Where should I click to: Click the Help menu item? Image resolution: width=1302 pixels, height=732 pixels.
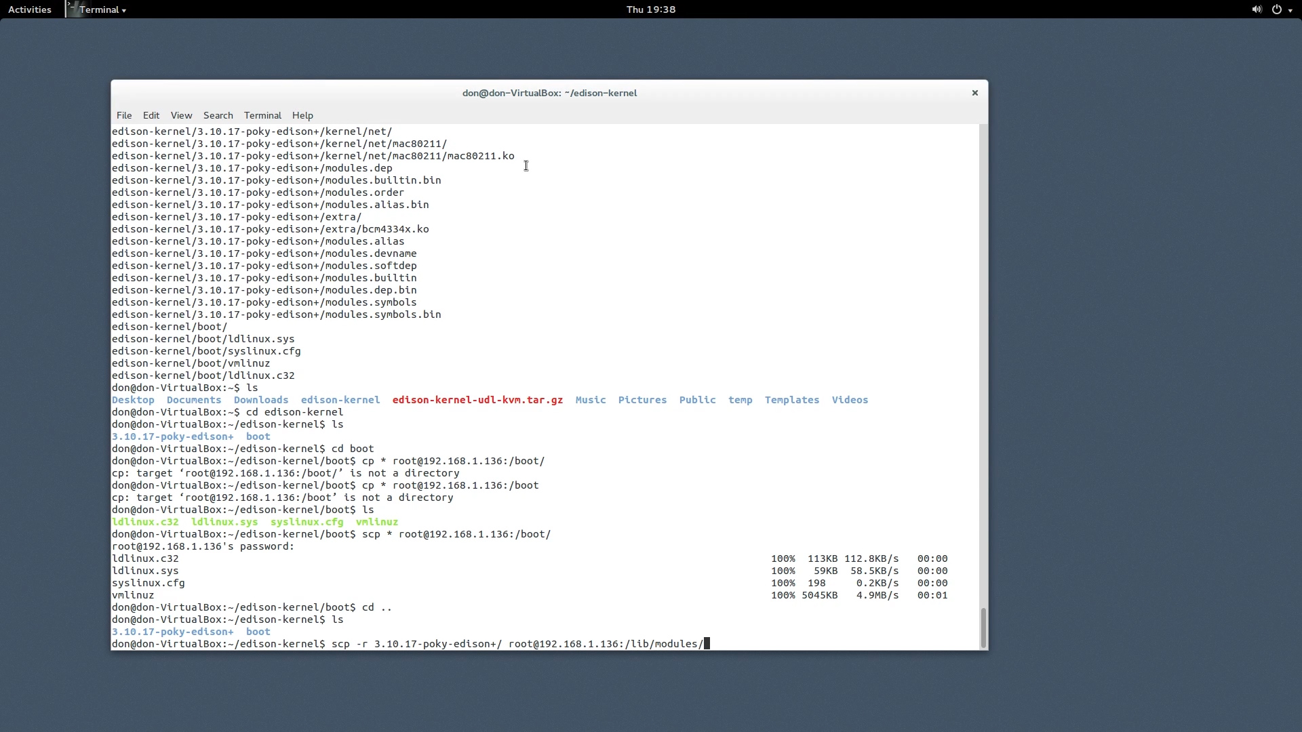302,115
